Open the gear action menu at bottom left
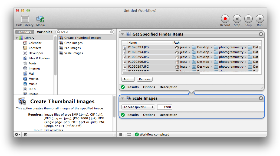 18,134
